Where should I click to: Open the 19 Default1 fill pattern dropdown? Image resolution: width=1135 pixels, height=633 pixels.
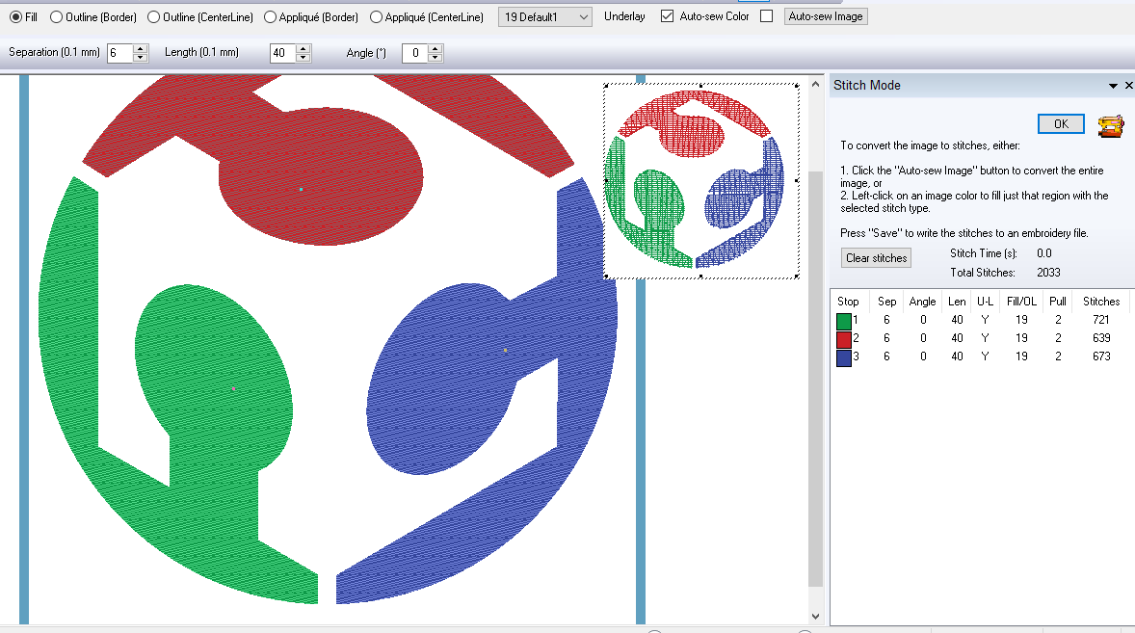[x=545, y=16]
